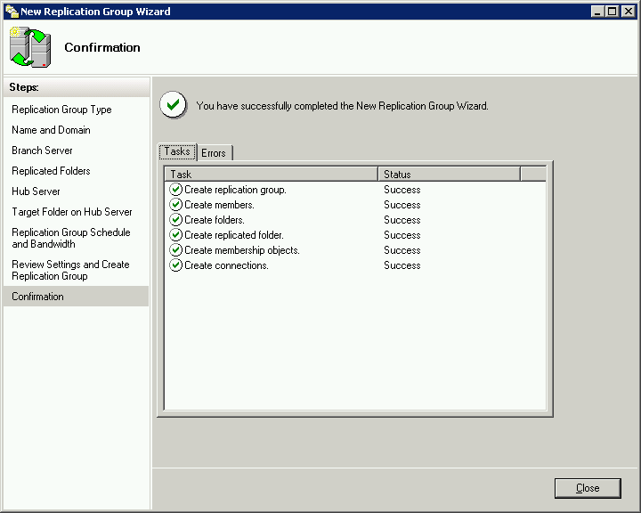Click the success icon for Create connections
This screenshot has width=641, height=513.
175,265
